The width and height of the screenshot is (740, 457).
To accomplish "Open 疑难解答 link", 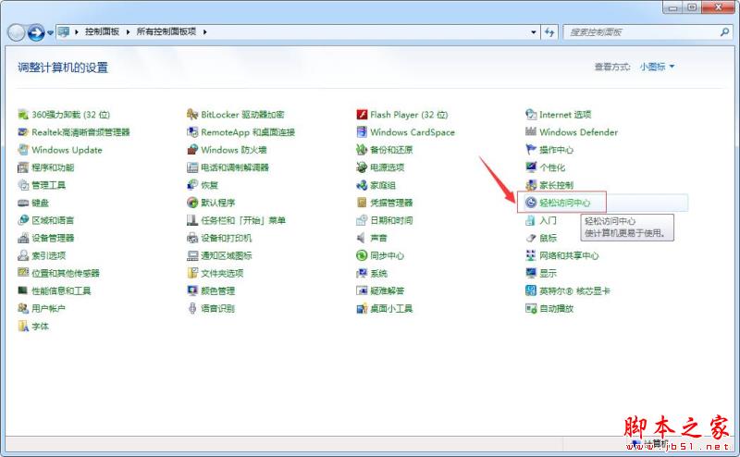I will click(387, 290).
